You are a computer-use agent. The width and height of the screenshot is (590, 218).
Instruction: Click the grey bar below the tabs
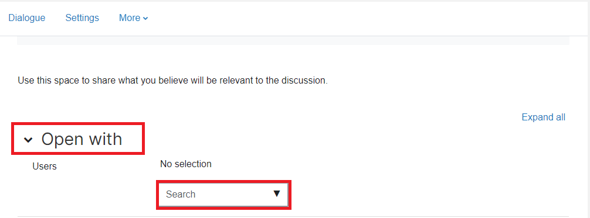293,40
